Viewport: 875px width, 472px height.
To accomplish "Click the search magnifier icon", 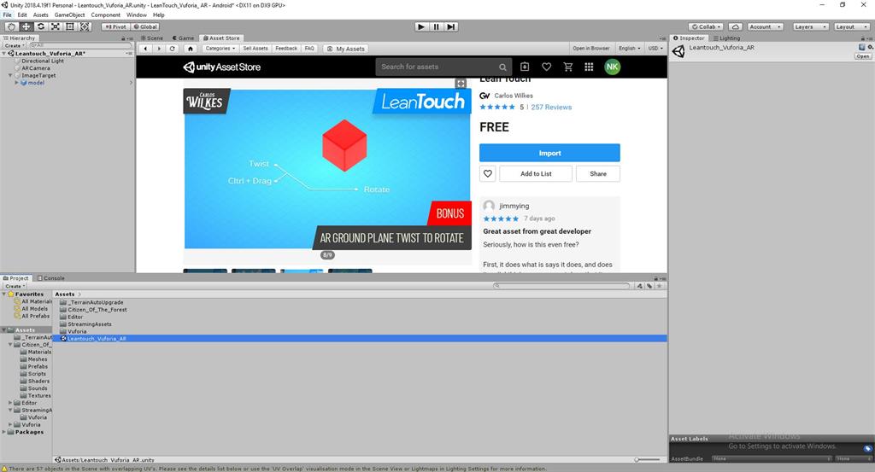I will 502,67.
